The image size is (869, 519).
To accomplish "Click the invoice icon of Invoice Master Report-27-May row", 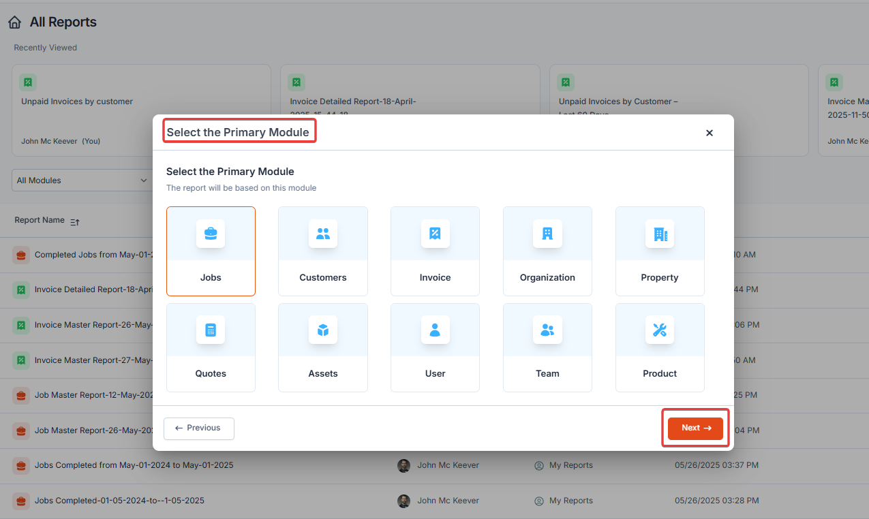I will [x=21, y=360].
